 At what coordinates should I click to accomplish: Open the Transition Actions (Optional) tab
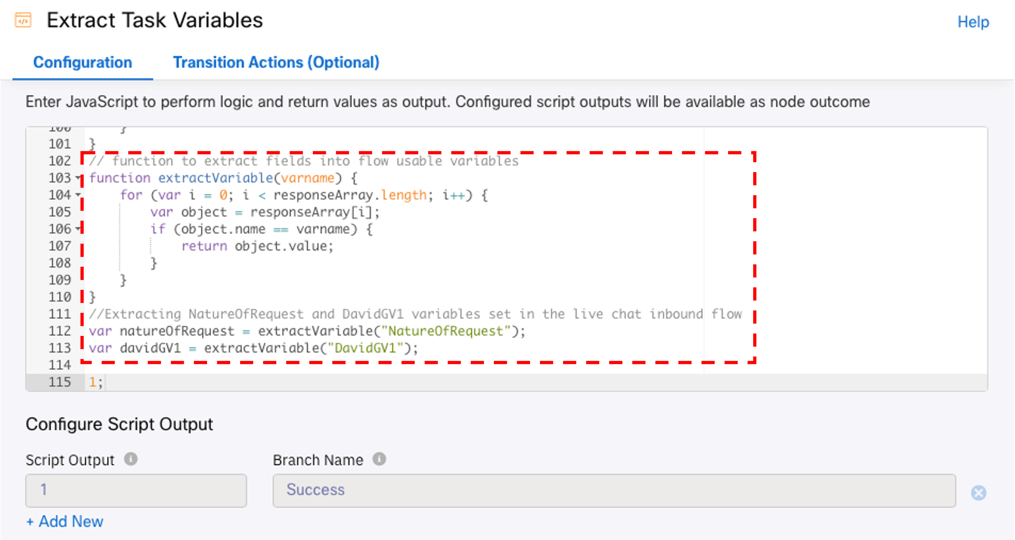click(276, 62)
